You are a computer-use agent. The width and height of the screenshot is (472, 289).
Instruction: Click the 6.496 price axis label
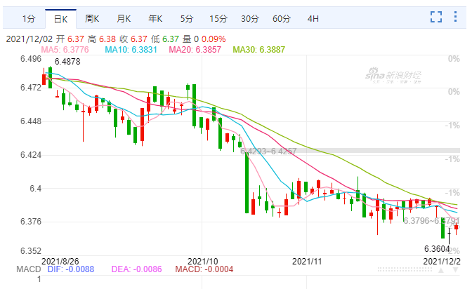[31, 59]
